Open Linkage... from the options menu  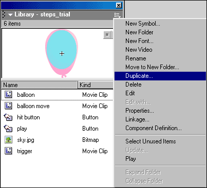pos(137,119)
